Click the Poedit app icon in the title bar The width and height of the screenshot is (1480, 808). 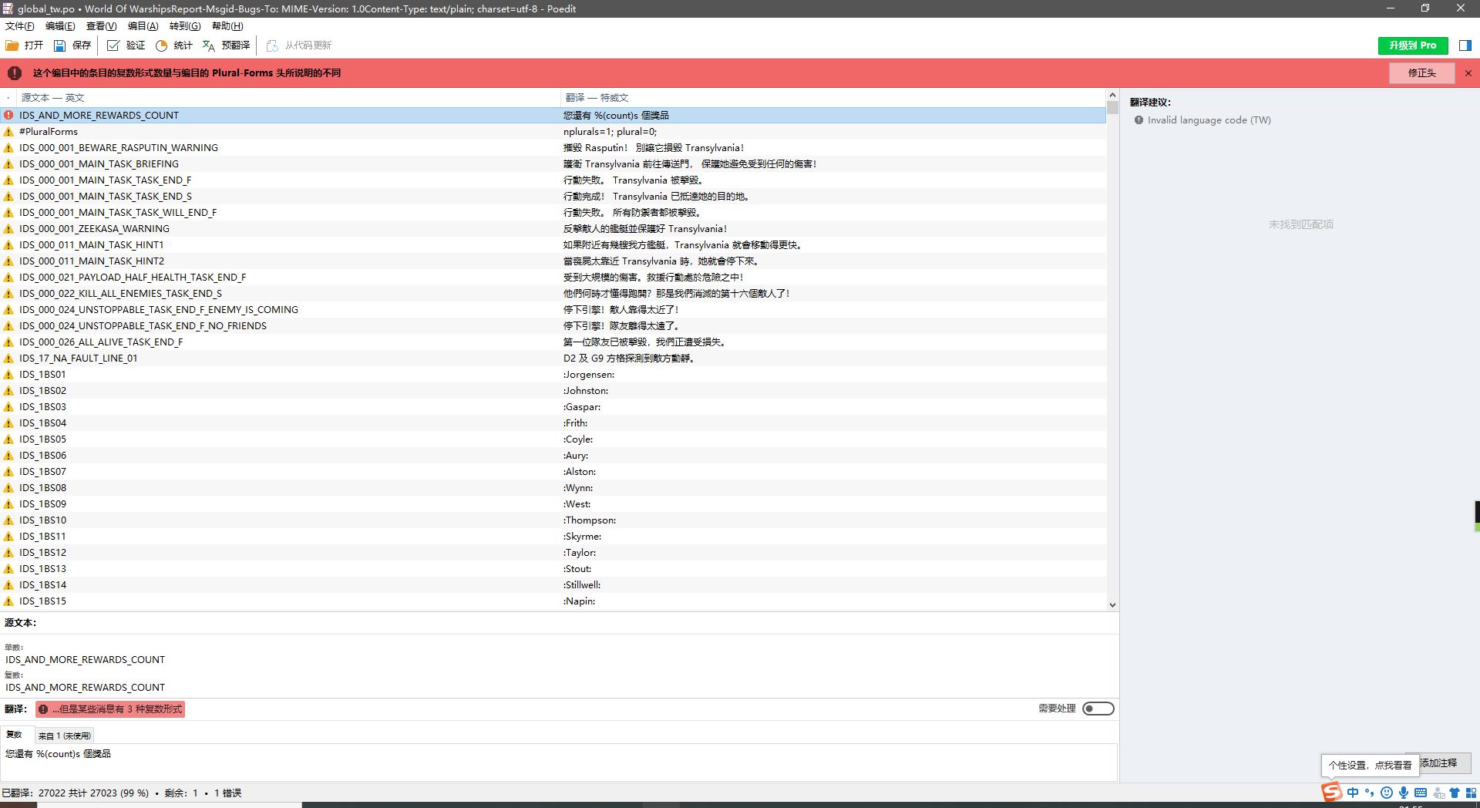coord(7,8)
